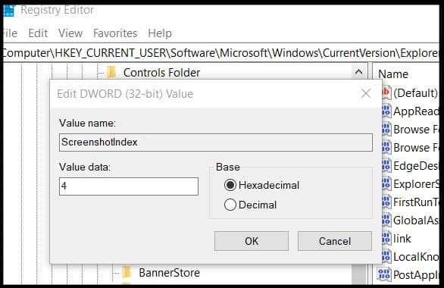
Task: Click the AppRead DWORD icon
Action: pyautogui.click(x=387, y=111)
